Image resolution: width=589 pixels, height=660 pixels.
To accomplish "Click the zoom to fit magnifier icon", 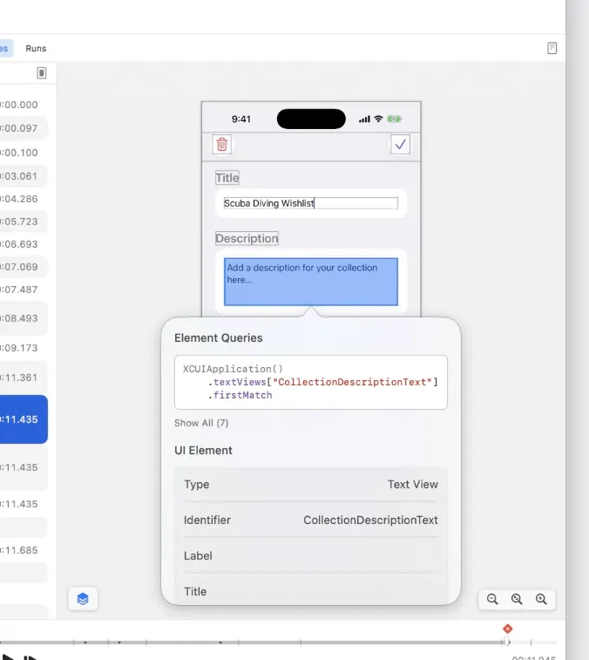I will pos(517,599).
